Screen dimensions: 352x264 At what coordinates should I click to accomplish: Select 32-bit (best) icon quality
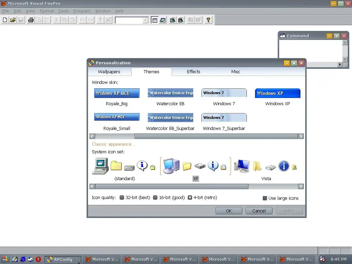pyautogui.click(x=135, y=198)
